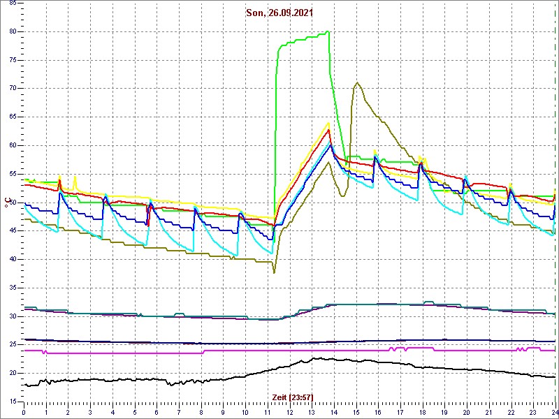Click hour "13" on the time axis

coord(312,413)
